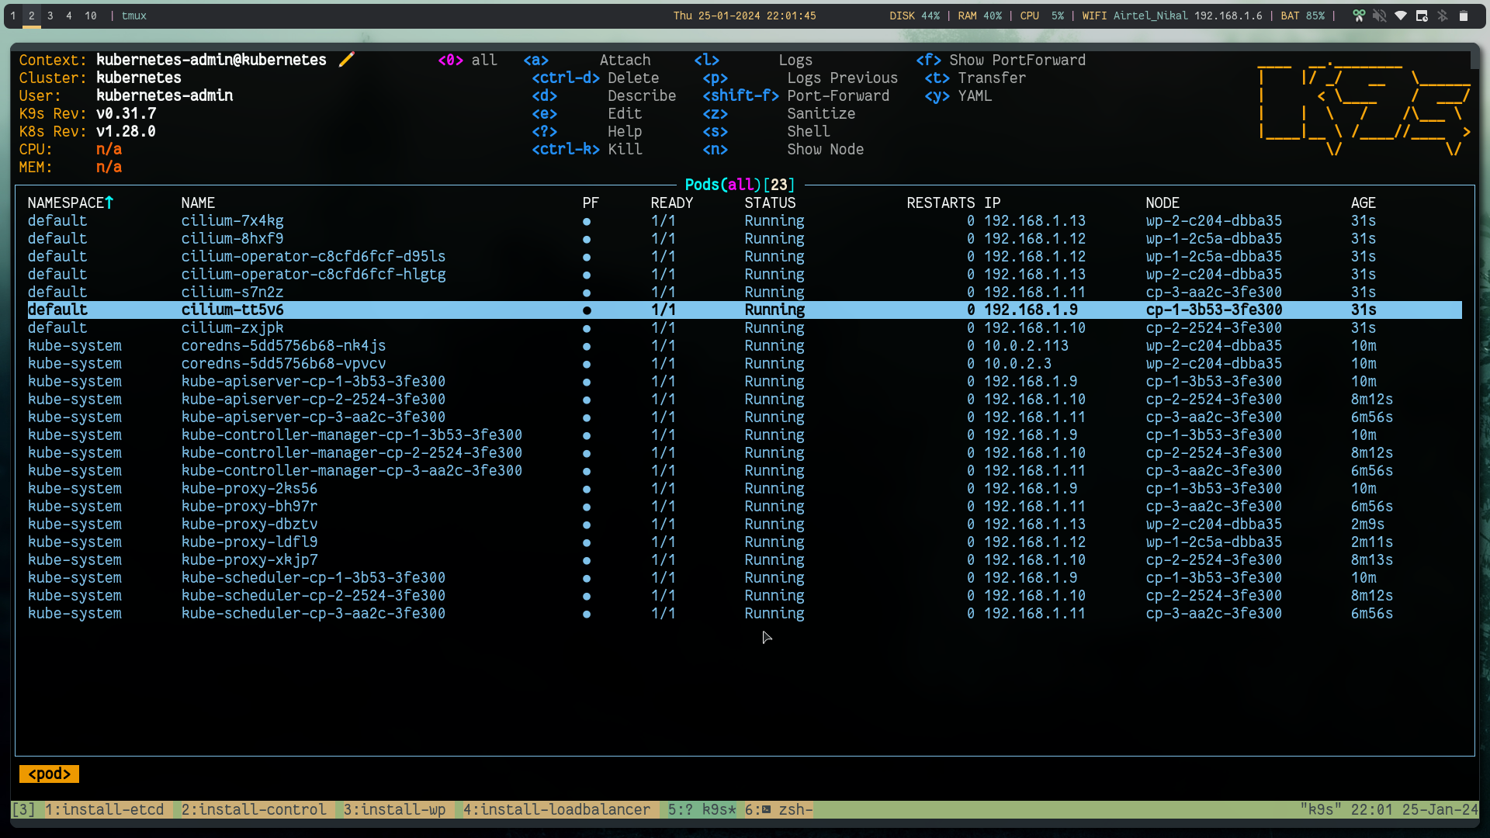
Task: Click the NODE column header
Action: point(1163,203)
